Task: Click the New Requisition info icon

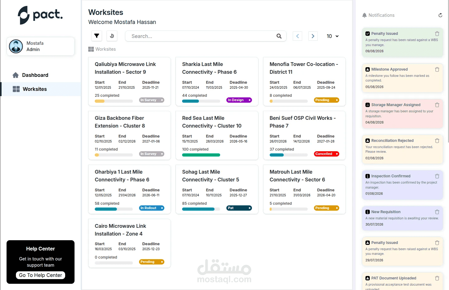Action: 368,212
